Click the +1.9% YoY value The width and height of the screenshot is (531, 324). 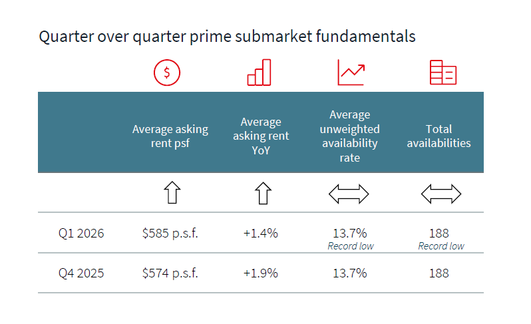261,273
